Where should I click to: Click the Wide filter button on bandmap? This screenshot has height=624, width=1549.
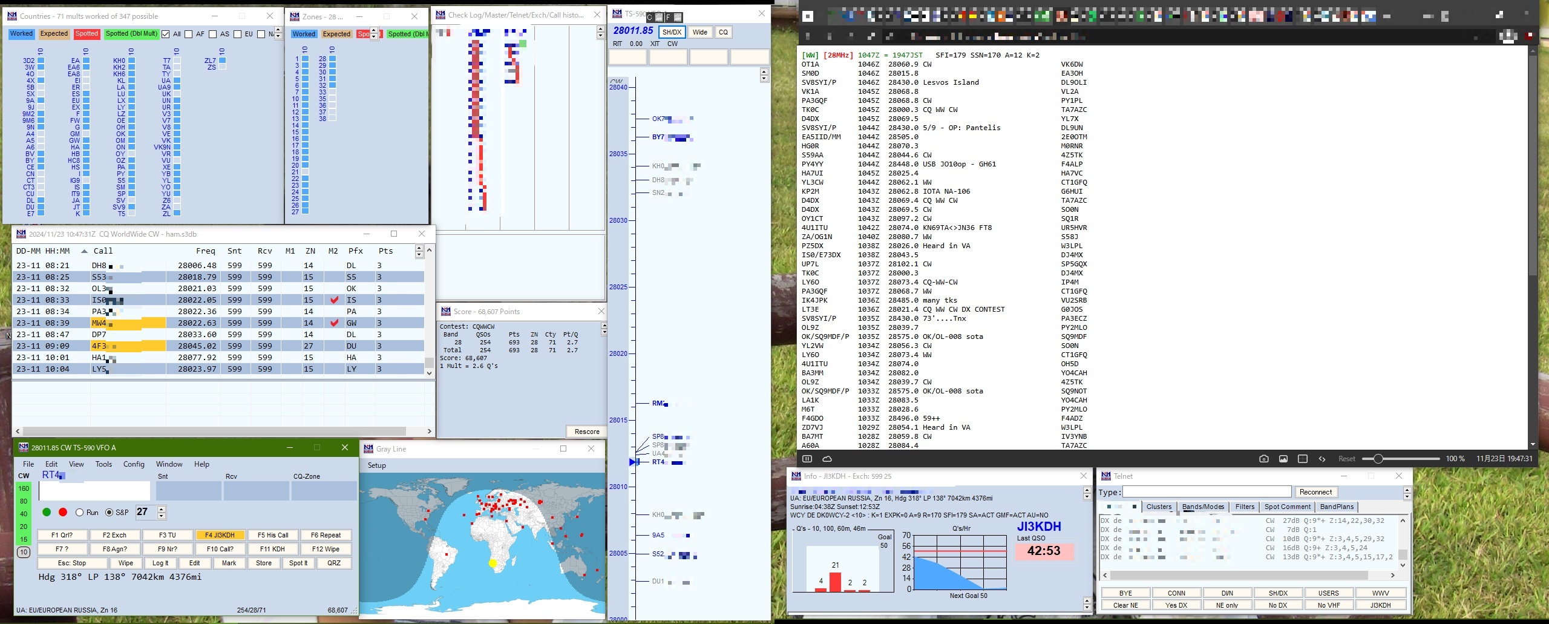click(x=699, y=32)
